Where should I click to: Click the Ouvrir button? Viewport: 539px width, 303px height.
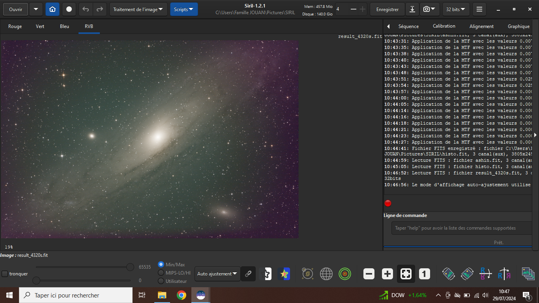tap(16, 9)
